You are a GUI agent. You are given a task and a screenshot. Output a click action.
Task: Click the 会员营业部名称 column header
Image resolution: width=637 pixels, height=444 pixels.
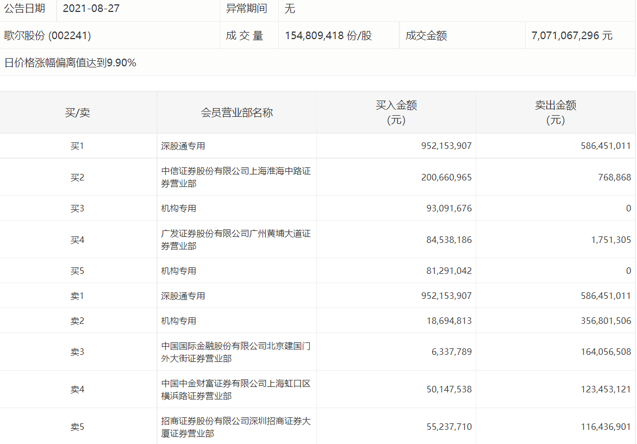coord(236,112)
